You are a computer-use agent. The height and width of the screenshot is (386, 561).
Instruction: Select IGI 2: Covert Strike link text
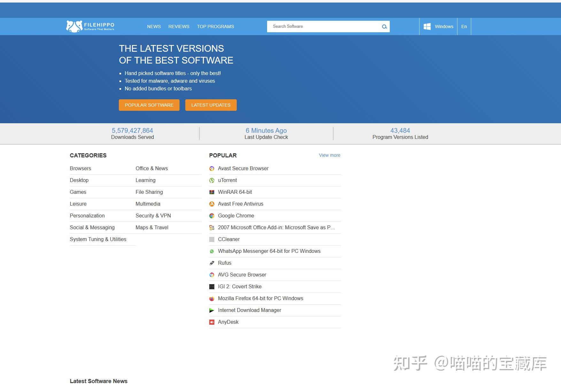coord(240,286)
